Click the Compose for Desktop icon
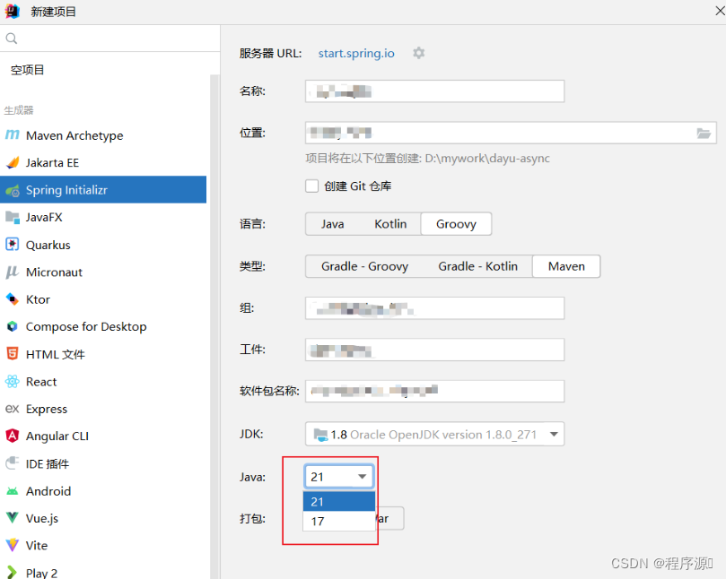This screenshot has width=726, height=579. pos(13,326)
